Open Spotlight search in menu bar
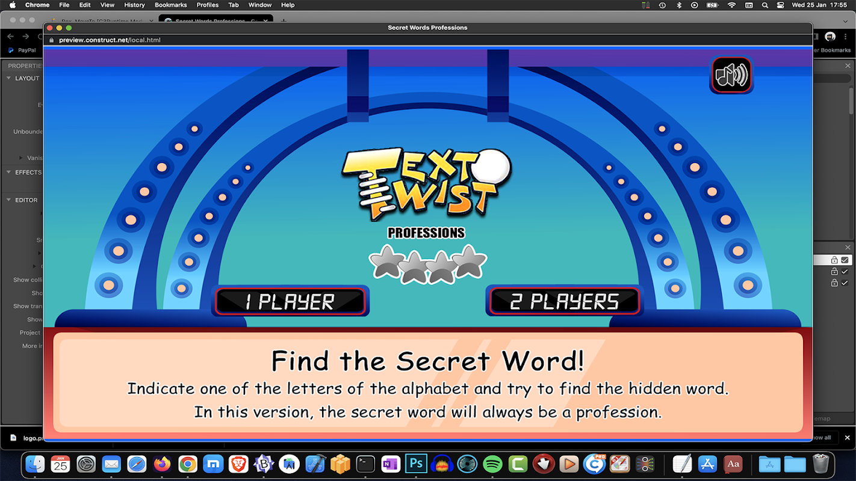The width and height of the screenshot is (856, 481). click(765, 5)
